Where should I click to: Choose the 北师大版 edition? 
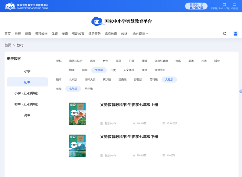(x=90, y=79)
